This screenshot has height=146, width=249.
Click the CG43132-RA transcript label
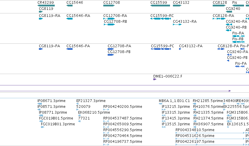click(x=185, y=22)
